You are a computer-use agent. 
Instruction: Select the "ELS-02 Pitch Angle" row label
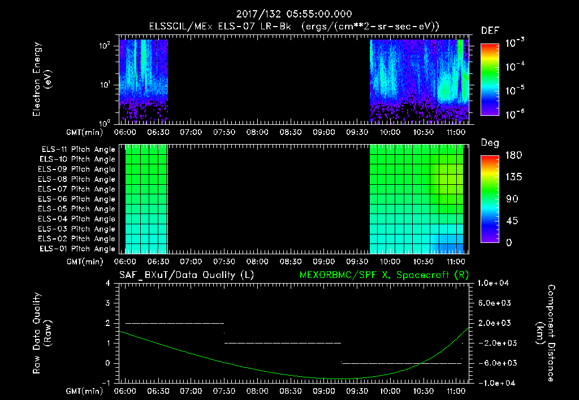pos(77,239)
